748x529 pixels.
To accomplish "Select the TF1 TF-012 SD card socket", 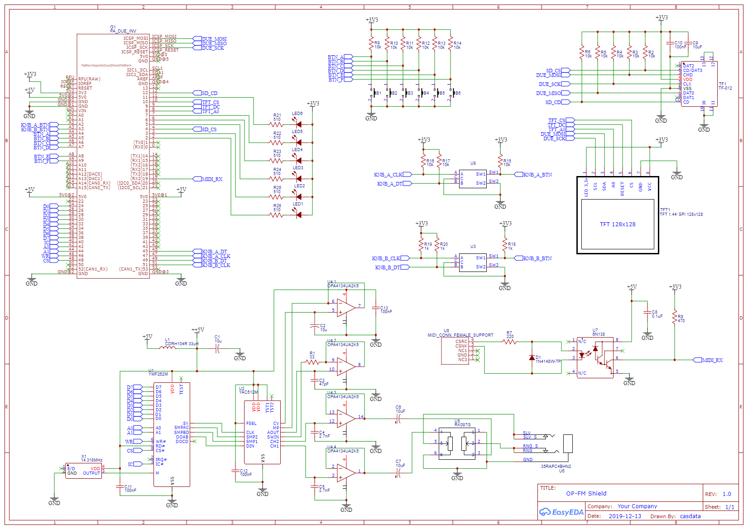I will [699, 84].
